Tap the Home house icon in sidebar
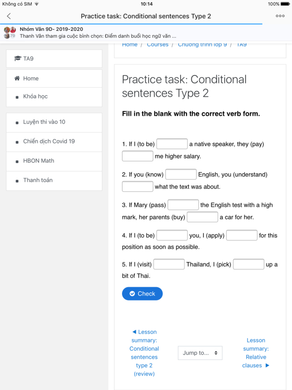The width and height of the screenshot is (292, 390). (17, 78)
